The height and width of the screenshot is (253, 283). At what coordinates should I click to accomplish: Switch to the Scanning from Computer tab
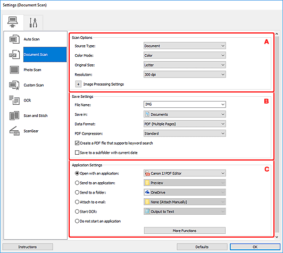point(13,22)
